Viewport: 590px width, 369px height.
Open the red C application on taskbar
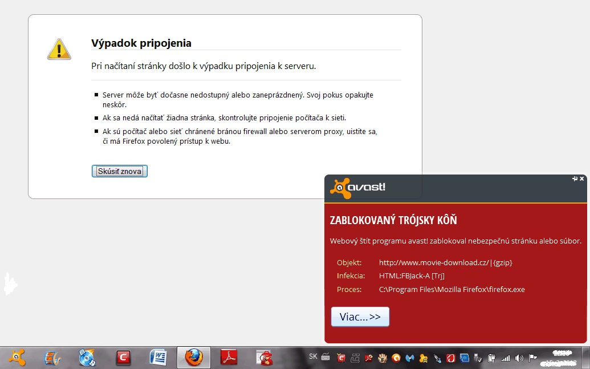click(x=123, y=358)
